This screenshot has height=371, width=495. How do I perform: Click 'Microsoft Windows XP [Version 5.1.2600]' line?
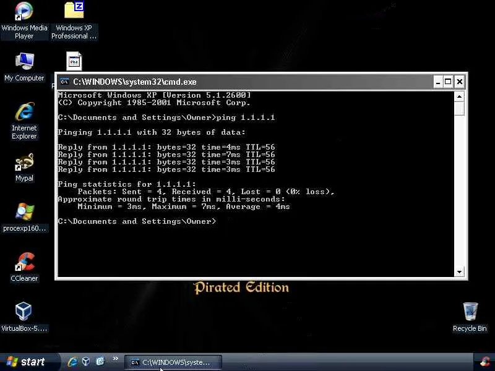[154, 95]
